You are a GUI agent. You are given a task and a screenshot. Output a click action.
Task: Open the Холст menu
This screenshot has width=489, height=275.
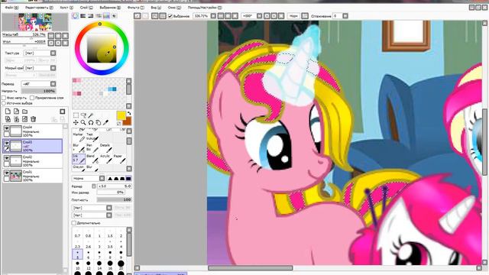click(x=66, y=8)
